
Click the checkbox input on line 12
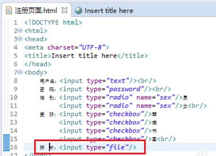point(106,114)
